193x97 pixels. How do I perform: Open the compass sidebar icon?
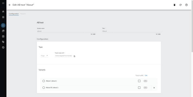point(3,47)
